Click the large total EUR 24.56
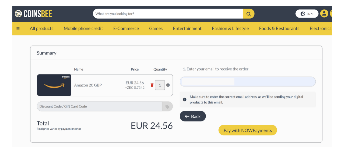350x153 pixels. pyautogui.click(x=152, y=126)
